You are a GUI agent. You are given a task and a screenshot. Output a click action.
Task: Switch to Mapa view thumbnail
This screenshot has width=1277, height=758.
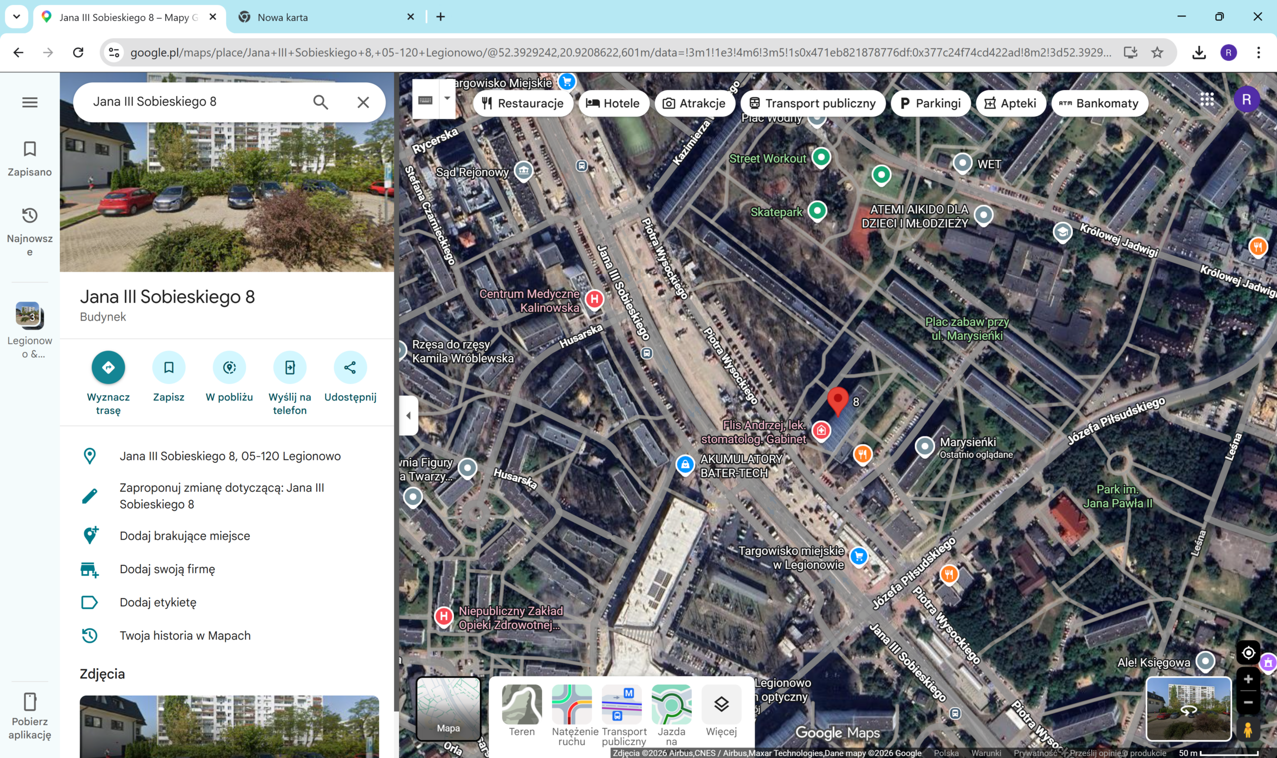pos(448,709)
